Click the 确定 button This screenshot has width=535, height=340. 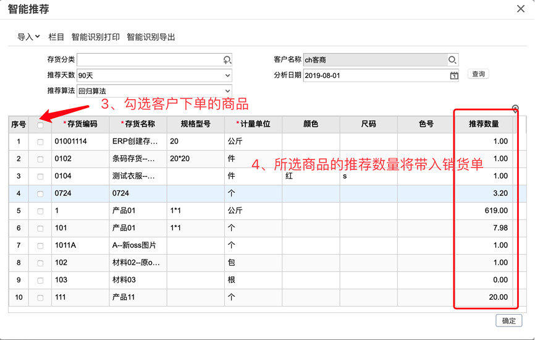pos(508,321)
